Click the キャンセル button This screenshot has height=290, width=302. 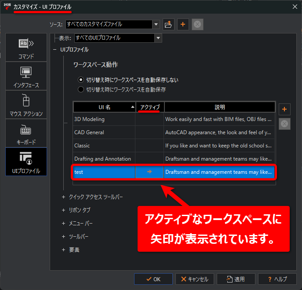point(195,279)
